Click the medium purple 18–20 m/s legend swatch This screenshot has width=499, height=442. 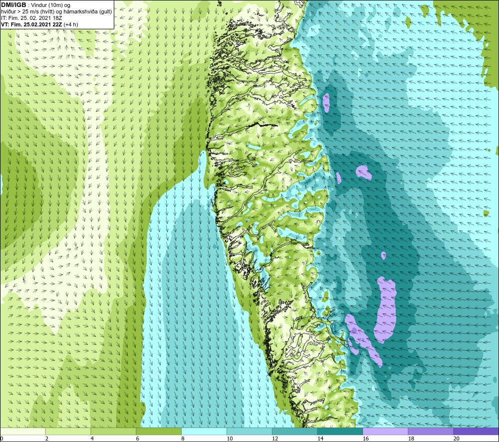[x=431, y=431]
